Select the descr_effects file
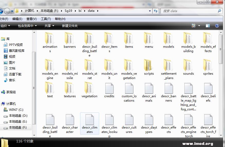Screen dimensions: 225x147 pyautogui.click(x=168, y=123)
